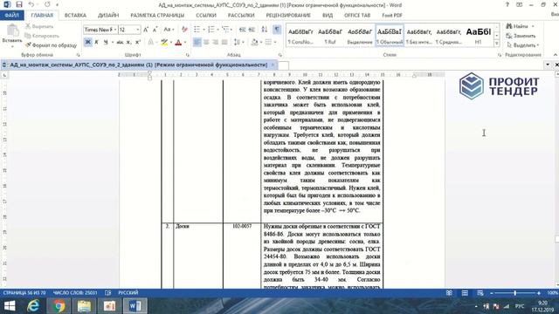Open the change case (Aa) dropdown
Screen dimensions: 559x314
pos(169,30)
